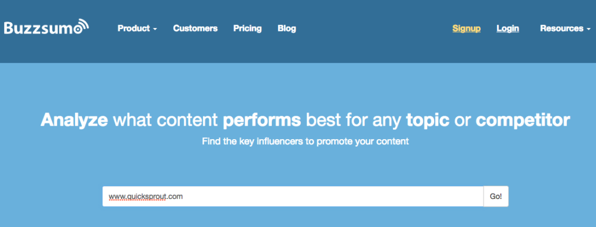Click the caret arrow beside Resources

[588, 29]
